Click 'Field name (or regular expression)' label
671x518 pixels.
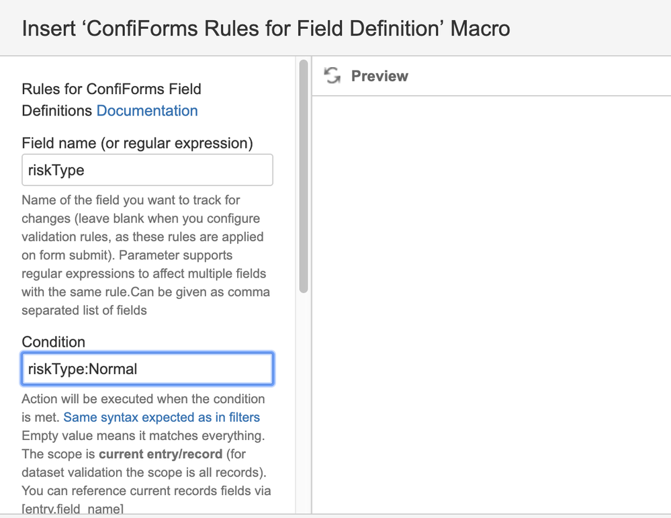tap(137, 143)
